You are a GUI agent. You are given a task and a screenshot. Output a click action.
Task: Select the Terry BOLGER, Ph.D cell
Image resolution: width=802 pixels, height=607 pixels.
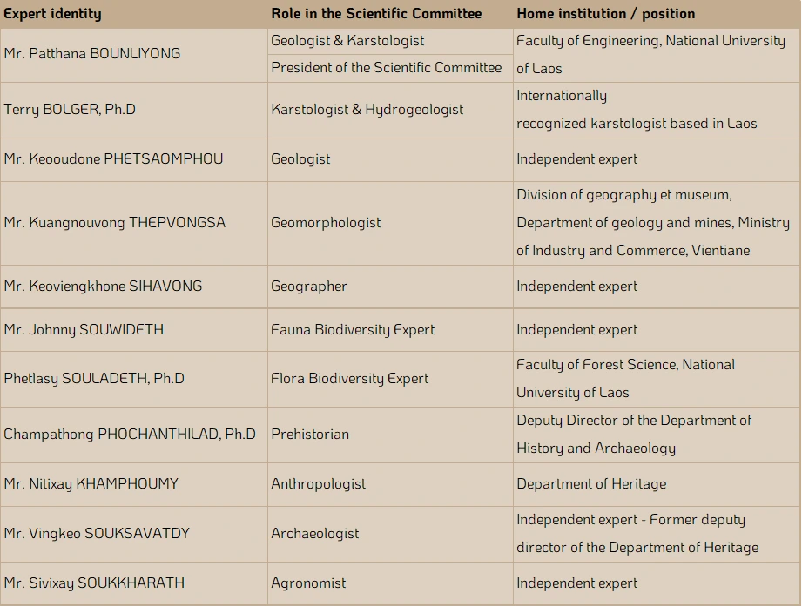[x=134, y=110]
